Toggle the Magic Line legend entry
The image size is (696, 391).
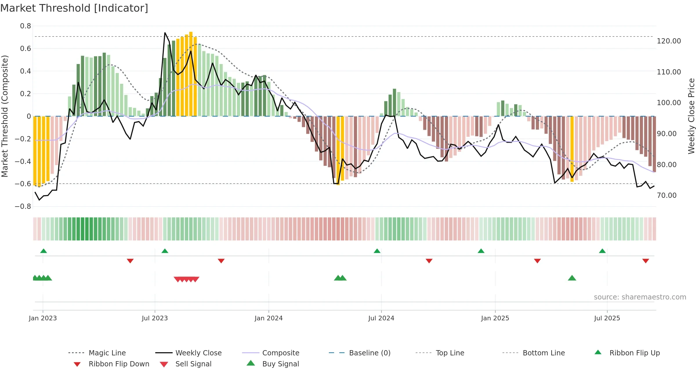97,353
